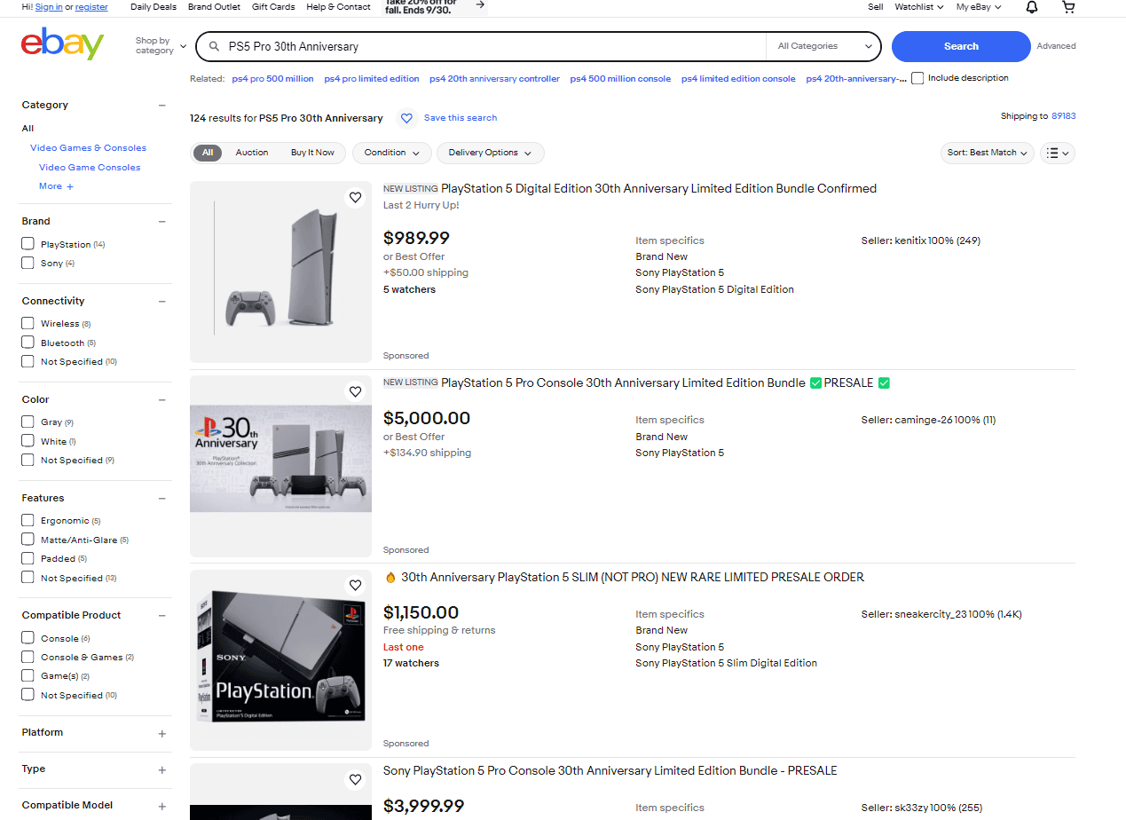
Task: Open Help & Contact in top menu
Action: [x=338, y=7]
